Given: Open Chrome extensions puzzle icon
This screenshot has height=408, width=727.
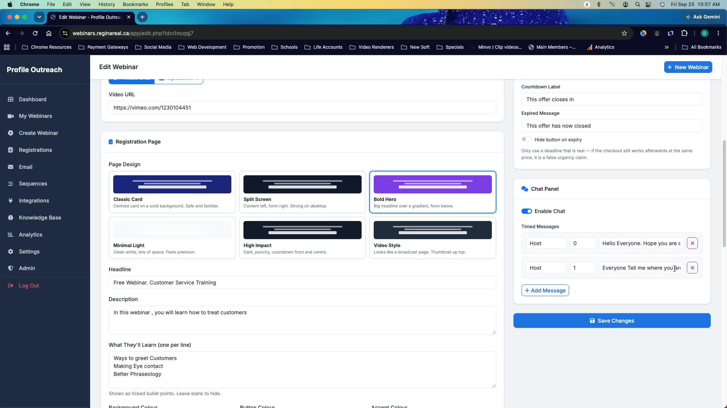Looking at the screenshot, I should pos(684,33).
